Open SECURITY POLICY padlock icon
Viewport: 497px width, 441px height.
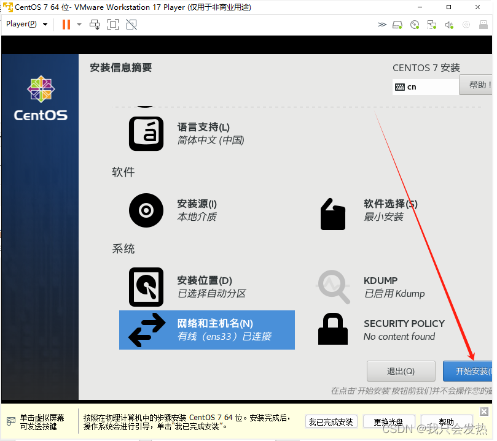tap(333, 329)
